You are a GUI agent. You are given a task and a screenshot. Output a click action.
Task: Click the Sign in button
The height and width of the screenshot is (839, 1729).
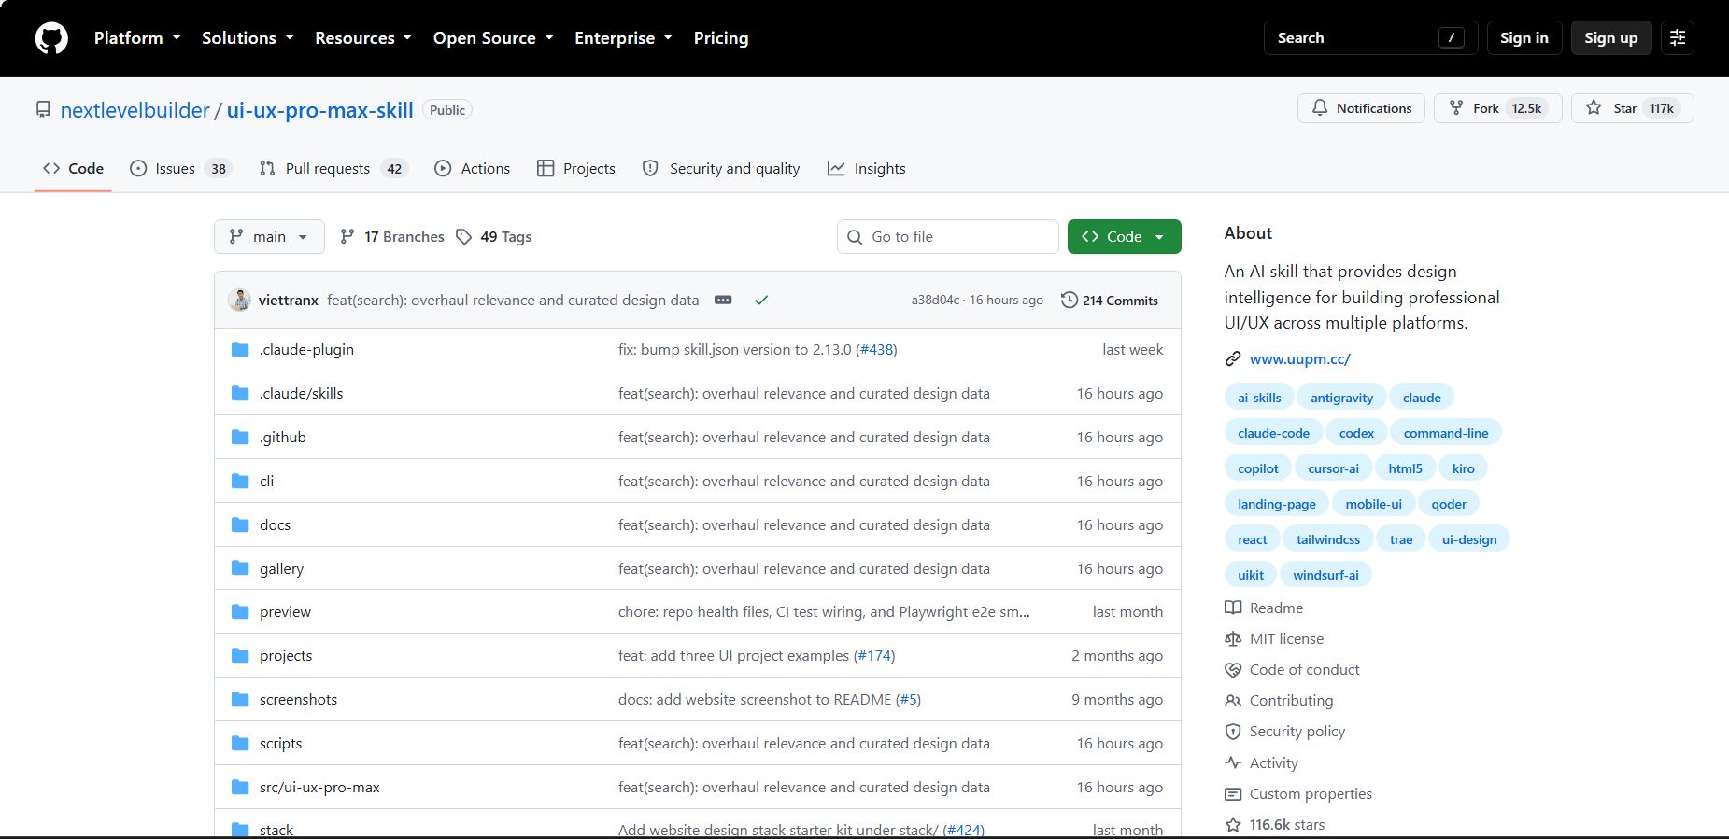point(1524,38)
